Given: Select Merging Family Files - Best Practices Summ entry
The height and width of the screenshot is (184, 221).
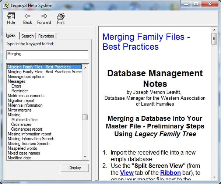Looking at the screenshot, I should [45, 72].
